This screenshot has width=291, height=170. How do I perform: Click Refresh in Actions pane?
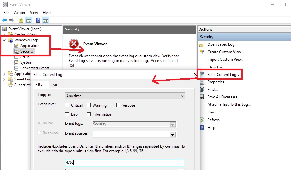coord(213,120)
